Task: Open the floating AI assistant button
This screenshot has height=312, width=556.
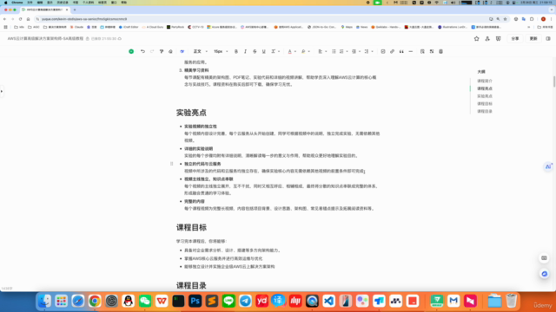Action: point(548,166)
